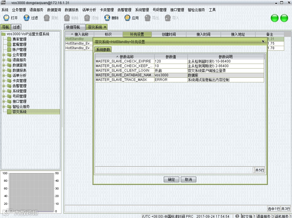Click the greyed 添加 (Add) toolbar icon
Viewport: 292px width, 218px height.
pos(87,18)
